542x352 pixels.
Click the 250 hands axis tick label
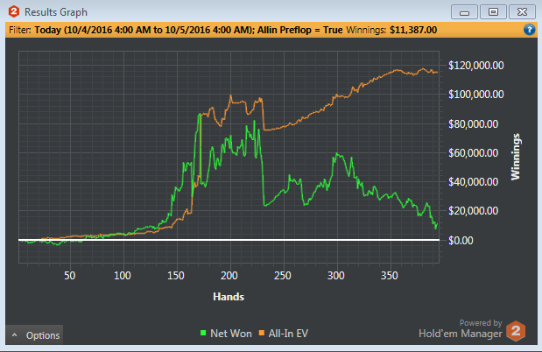[x=283, y=276]
